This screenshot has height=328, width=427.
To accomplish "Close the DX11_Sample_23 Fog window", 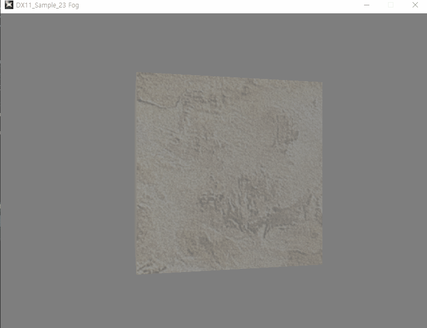I will click(415, 5).
